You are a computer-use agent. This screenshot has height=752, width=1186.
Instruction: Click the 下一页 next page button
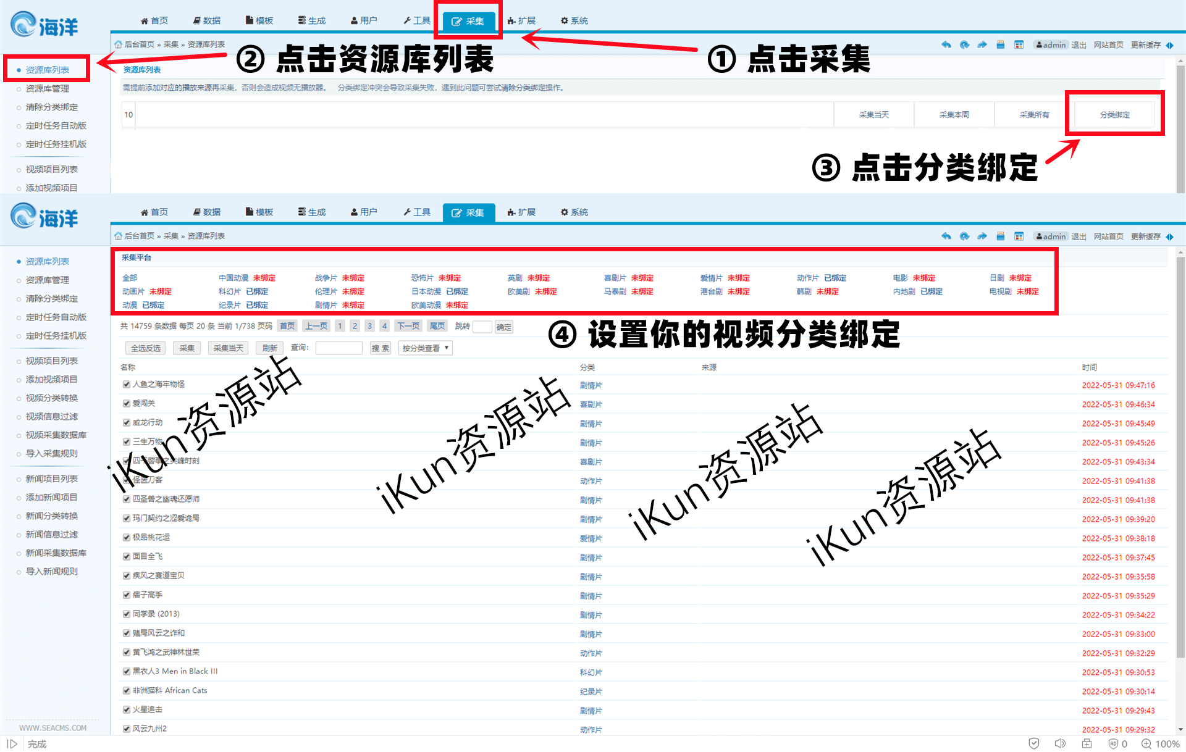[408, 326]
